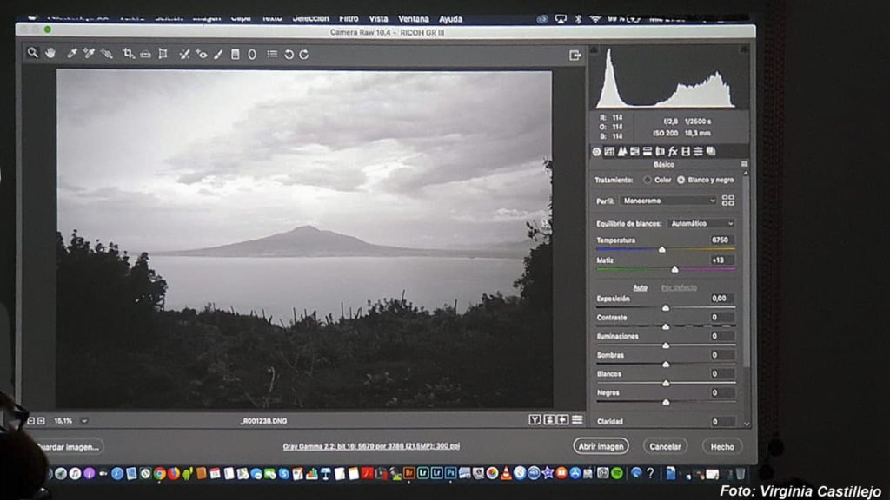Open the Perfil Monocromo dropdown
The image size is (890, 500).
pyautogui.click(x=668, y=201)
